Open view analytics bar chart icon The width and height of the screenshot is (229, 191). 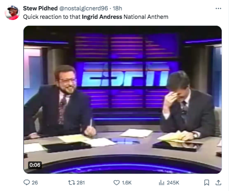(162, 183)
